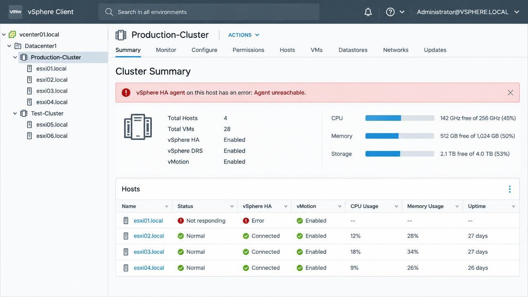Click host icon beside esxi05.local in tree

tap(29, 125)
